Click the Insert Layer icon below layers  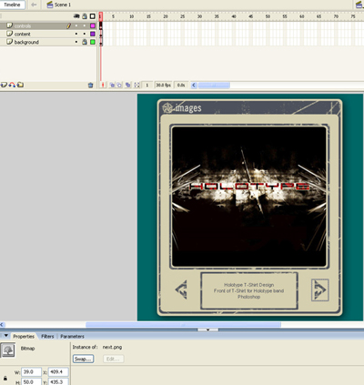coord(4,85)
